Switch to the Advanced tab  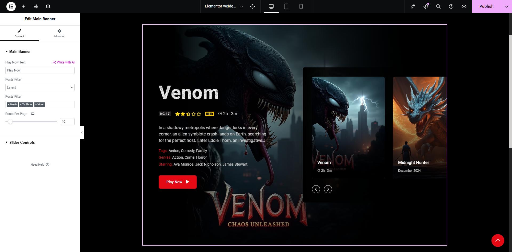point(59,33)
